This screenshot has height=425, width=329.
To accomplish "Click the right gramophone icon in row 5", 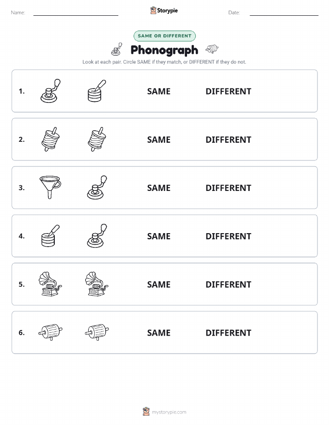I will pyautogui.click(x=97, y=284).
